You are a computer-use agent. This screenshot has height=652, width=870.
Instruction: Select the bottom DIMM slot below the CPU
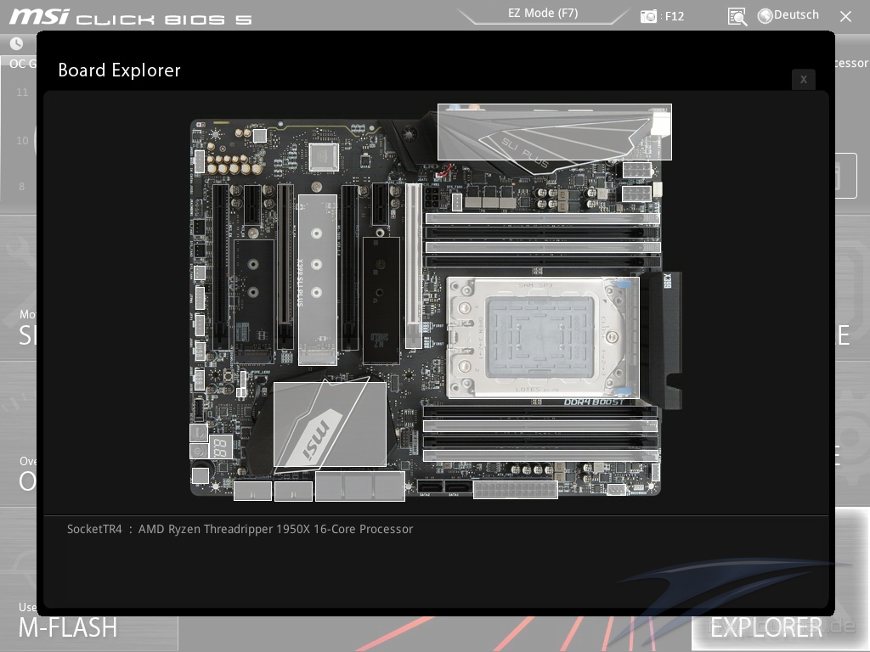click(540, 456)
